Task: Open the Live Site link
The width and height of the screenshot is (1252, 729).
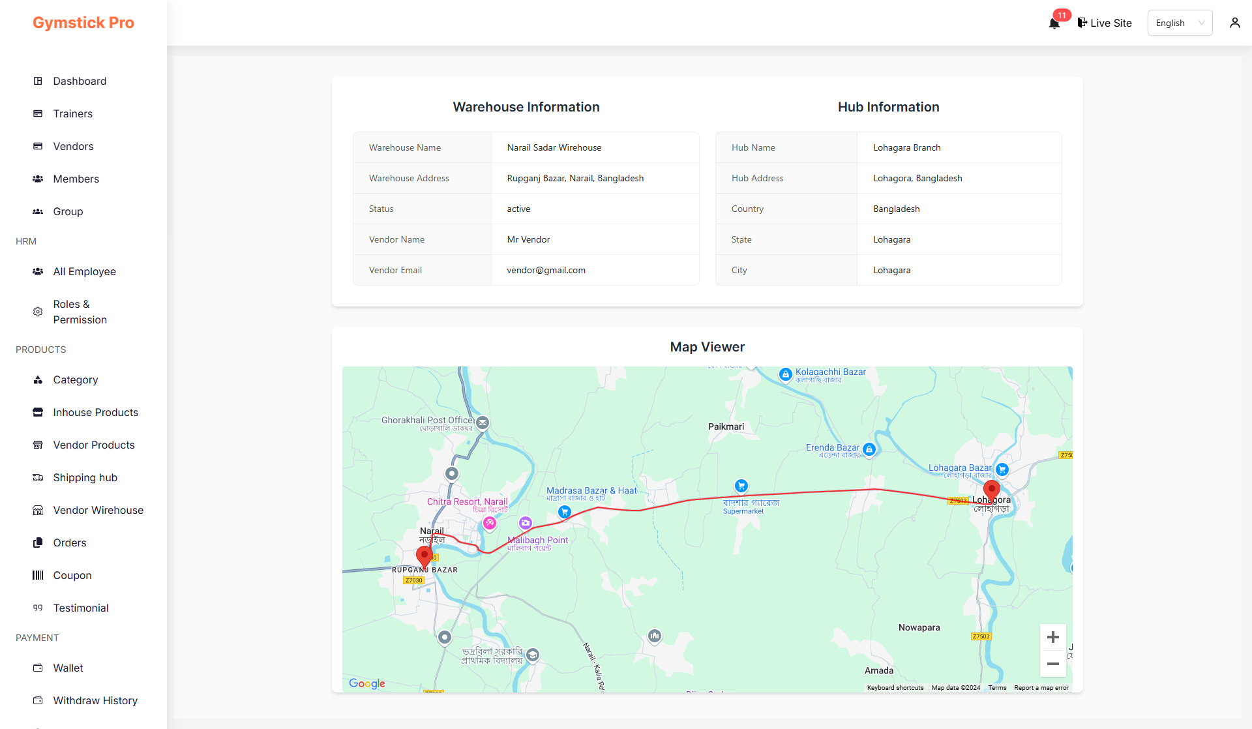Action: pyautogui.click(x=1105, y=23)
